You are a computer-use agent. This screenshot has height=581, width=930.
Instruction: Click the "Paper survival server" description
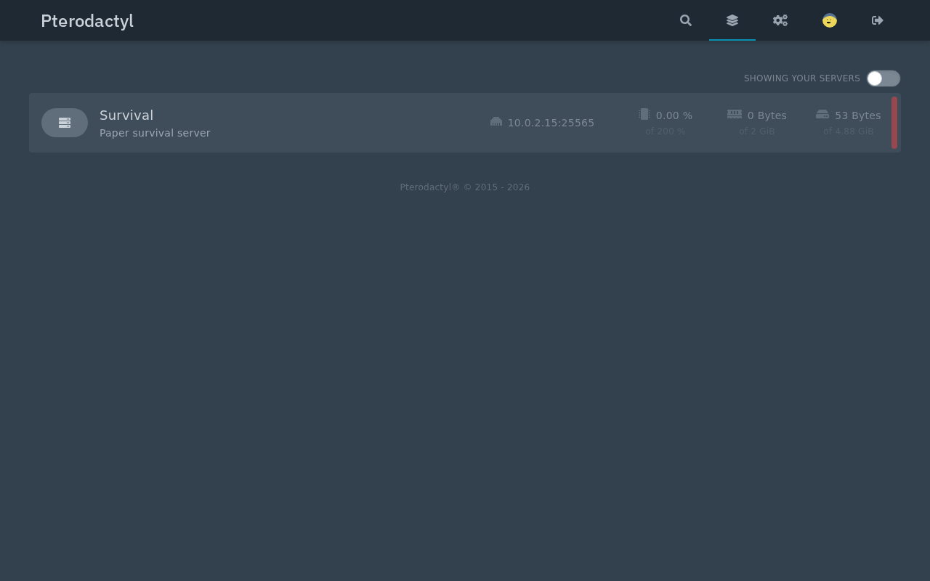[155, 133]
